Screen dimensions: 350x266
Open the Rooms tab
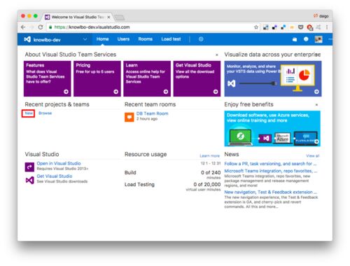point(145,39)
